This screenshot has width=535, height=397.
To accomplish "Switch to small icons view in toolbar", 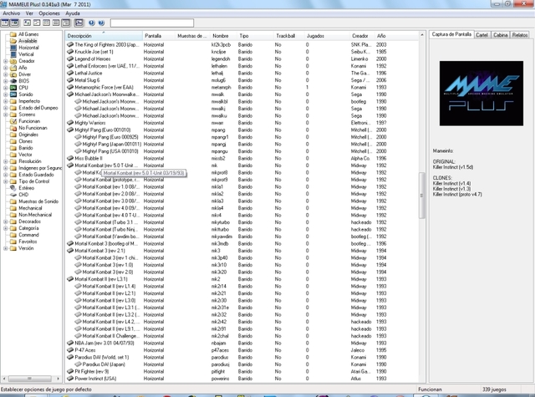I will click(x=37, y=23).
